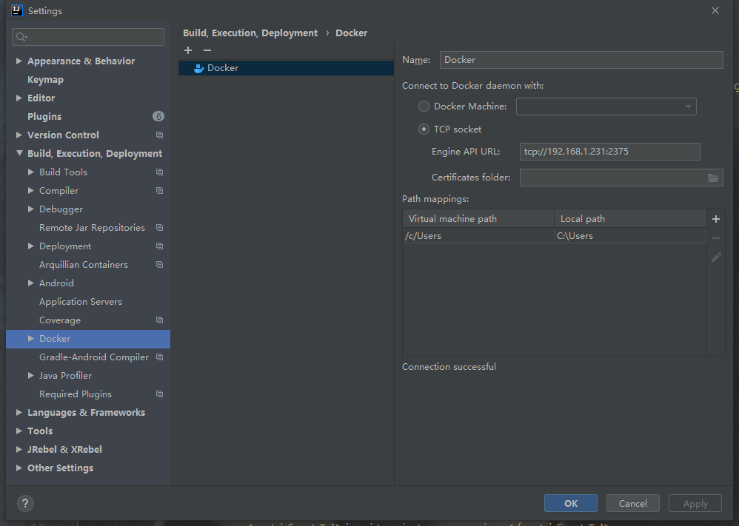Click the Engine API URL field

(x=610, y=152)
